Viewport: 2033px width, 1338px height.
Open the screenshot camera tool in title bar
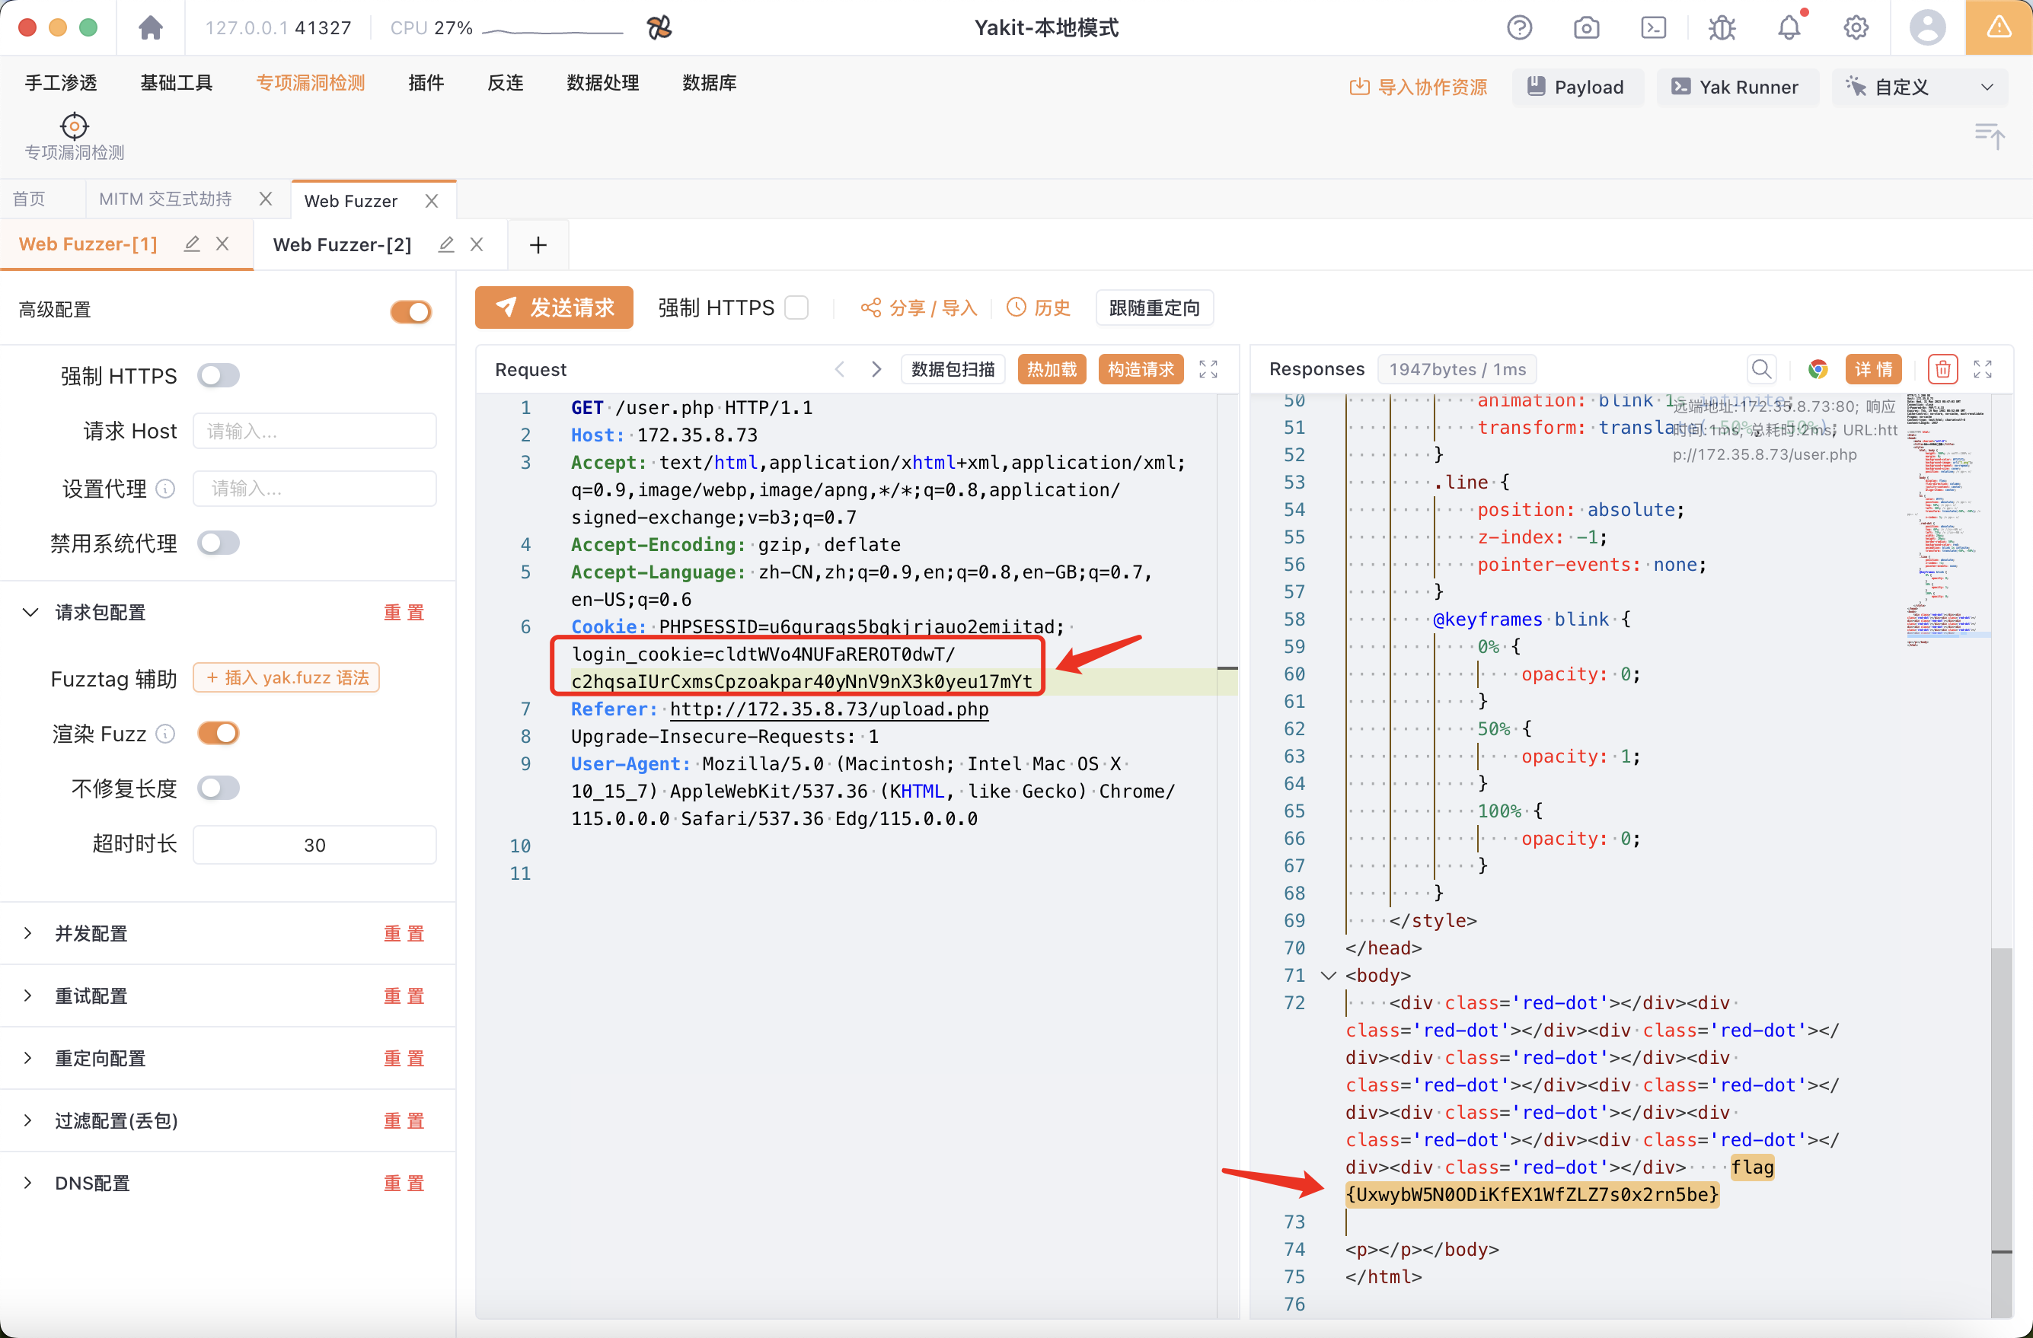1586,27
